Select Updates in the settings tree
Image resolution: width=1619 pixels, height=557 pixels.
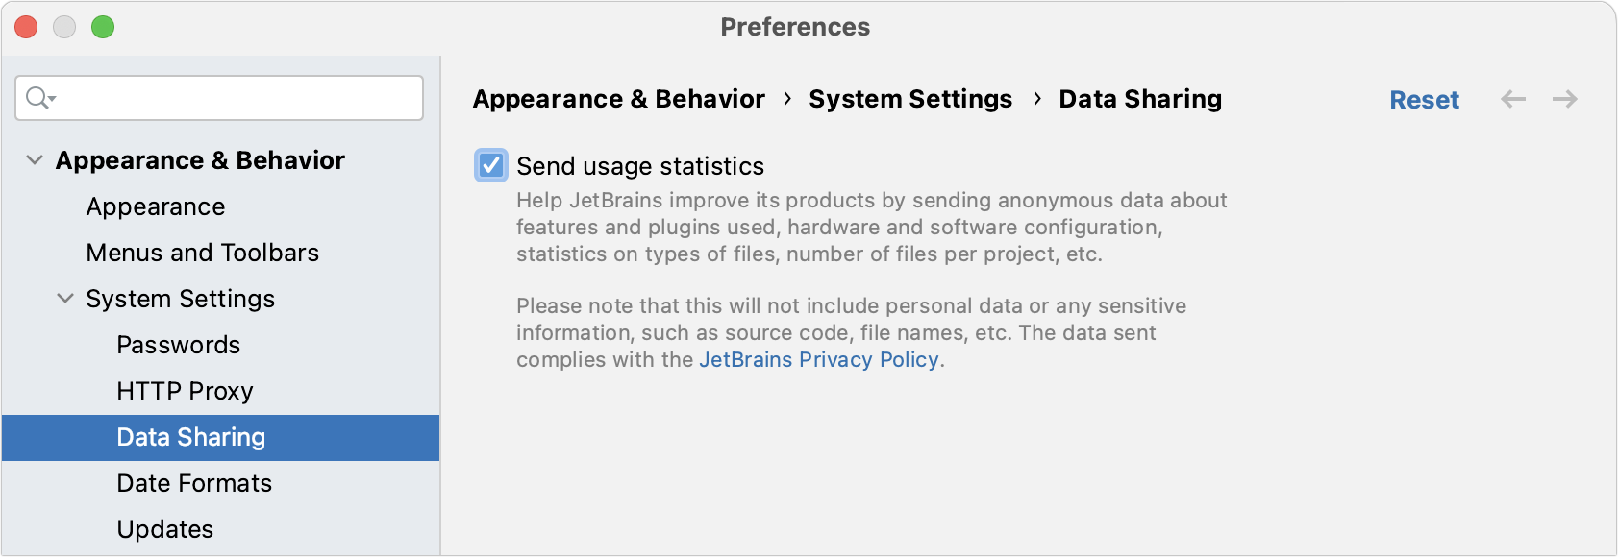point(164,529)
